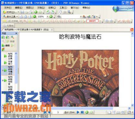
Task: Open the search box dropdown arrow
Action: (81, 17)
